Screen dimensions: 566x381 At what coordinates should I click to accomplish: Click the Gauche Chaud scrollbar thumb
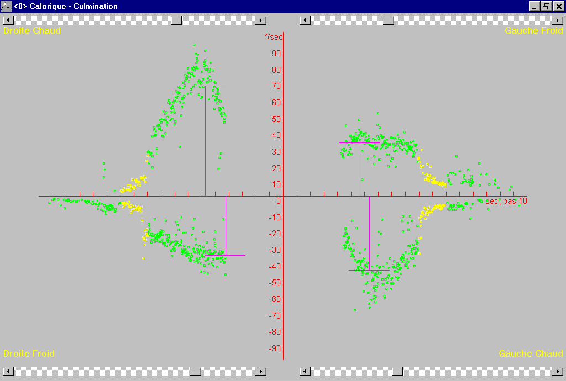point(397,371)
